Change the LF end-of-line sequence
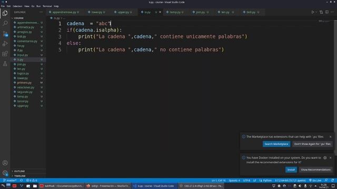 pyautogui.click(x=254, y=181)
